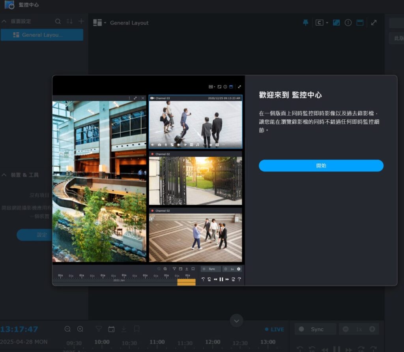Viewport: 404px width, 352px height.
Task: Zoom in the timeline
Action: (80, 329)
